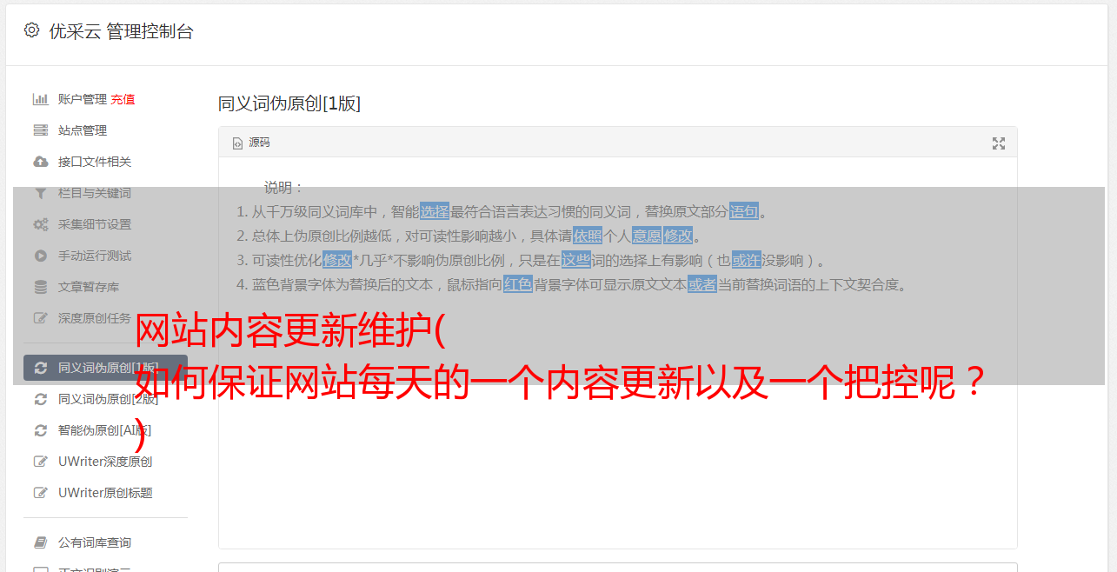Viewport: 1117px width, 572px height.
Task: Click the play icon for 手动运行测试
Action: (x=40, y=256)
